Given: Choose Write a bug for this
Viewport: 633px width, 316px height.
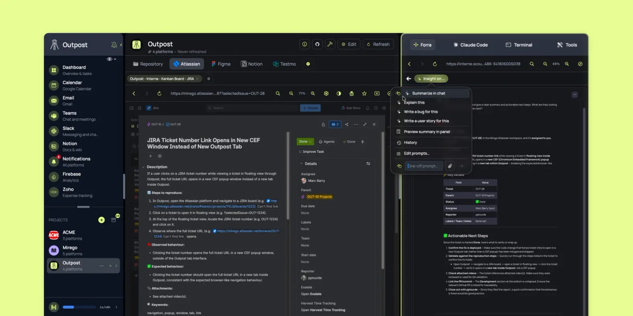Looking at the screenshot, I should (x=421, y=112).
